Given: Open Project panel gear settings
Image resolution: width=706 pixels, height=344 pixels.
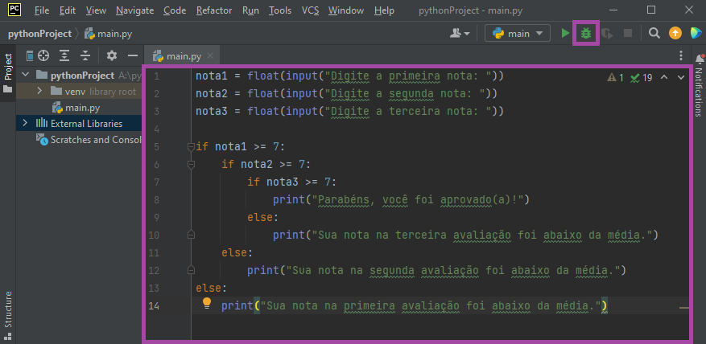Looking at the screenshot, I should 112,55.
